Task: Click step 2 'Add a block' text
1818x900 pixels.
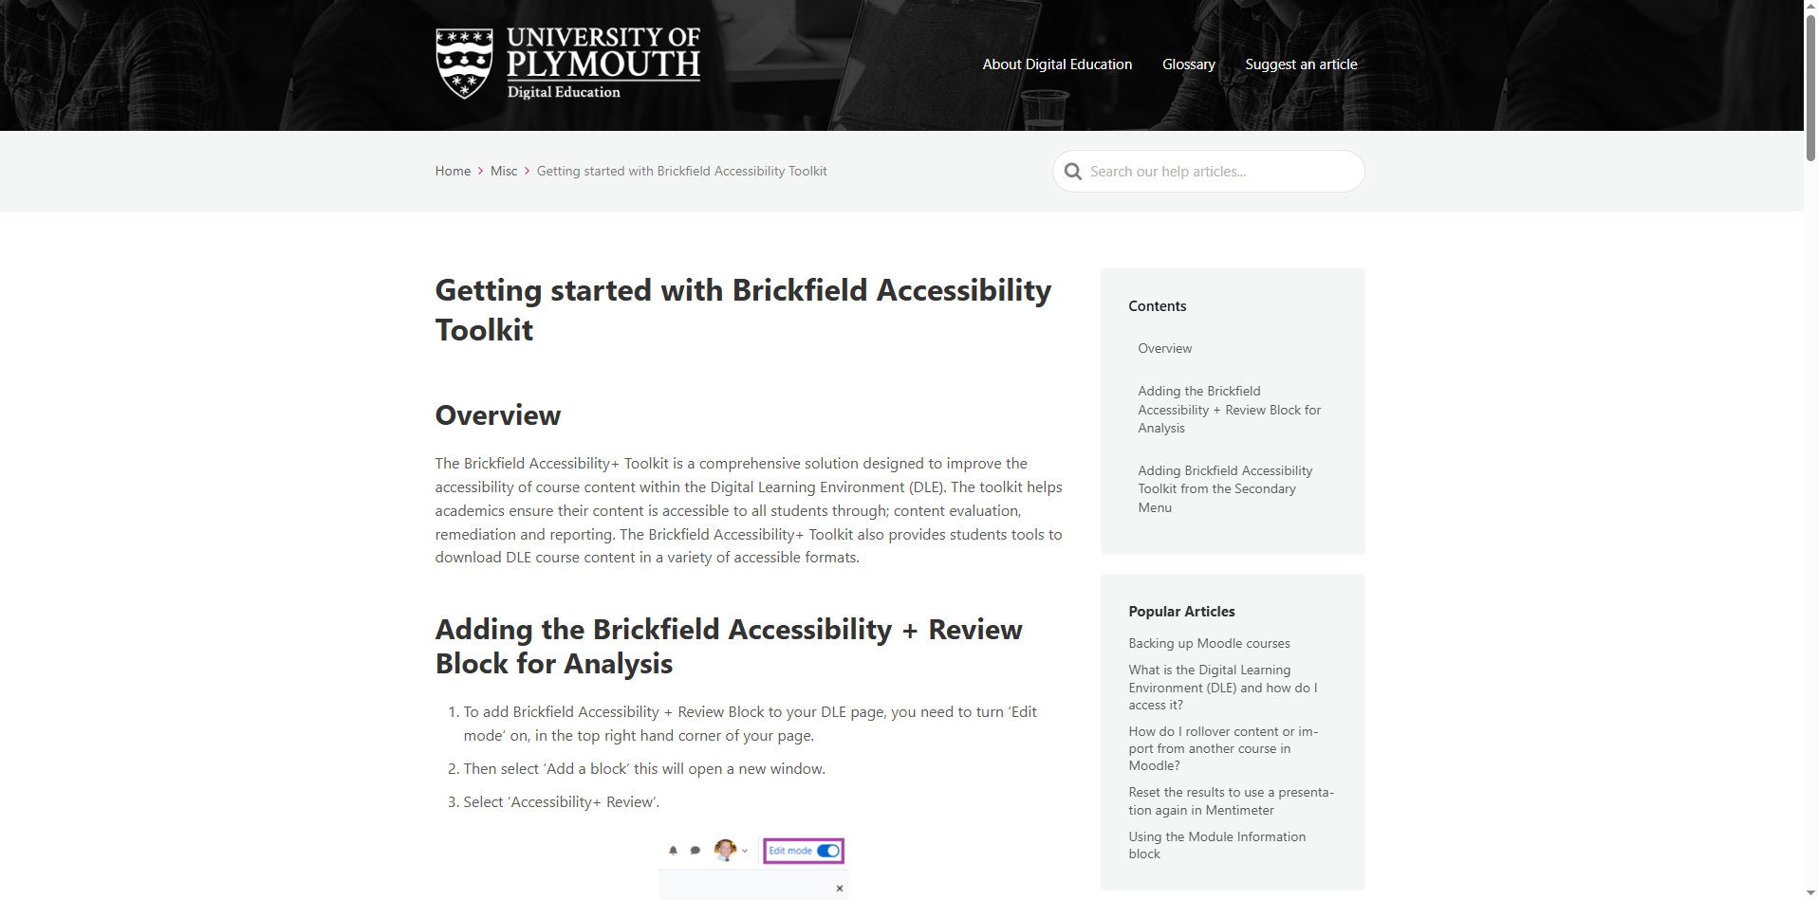Action: 644,769
